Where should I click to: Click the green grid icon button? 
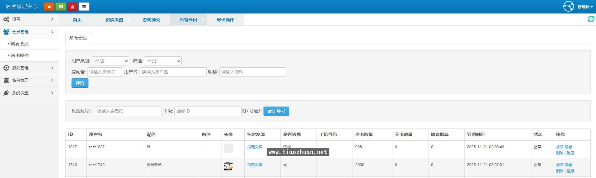point(61,7)
